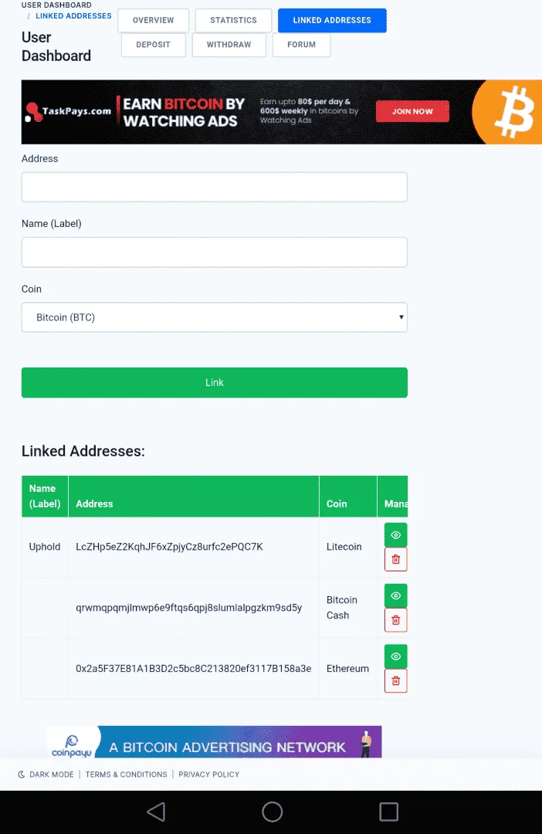This screenshot has width=542, height=834.
Task: Switch to the Statistics tab
Action: pyautogui.click(x=233, y=20)
